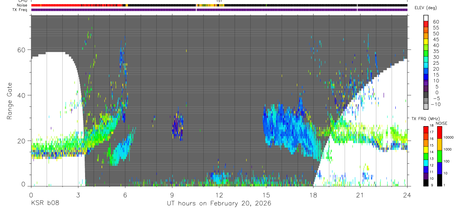
Task: Pick the green NOISE swatch between 100 and 1000
Action: 439,156
